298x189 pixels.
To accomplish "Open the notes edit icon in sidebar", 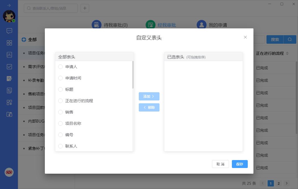I will coord(9,79).
